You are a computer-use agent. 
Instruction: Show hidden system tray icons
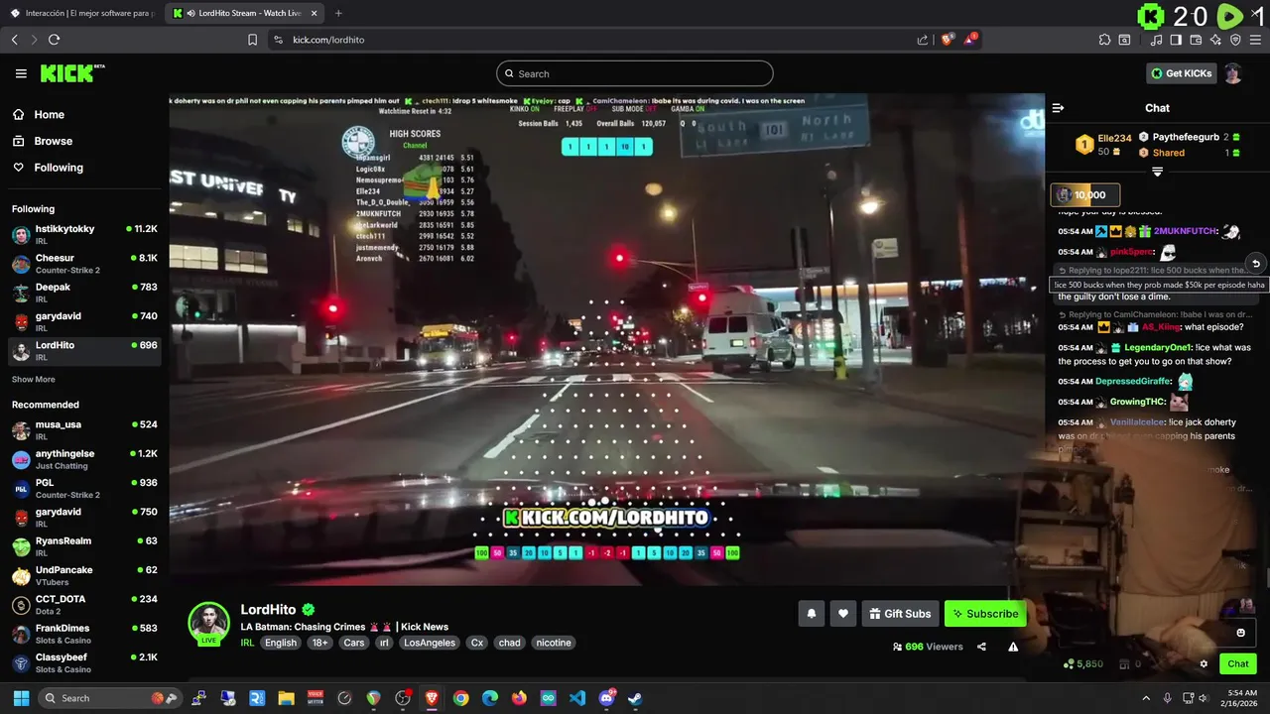tap(1146, 698)
